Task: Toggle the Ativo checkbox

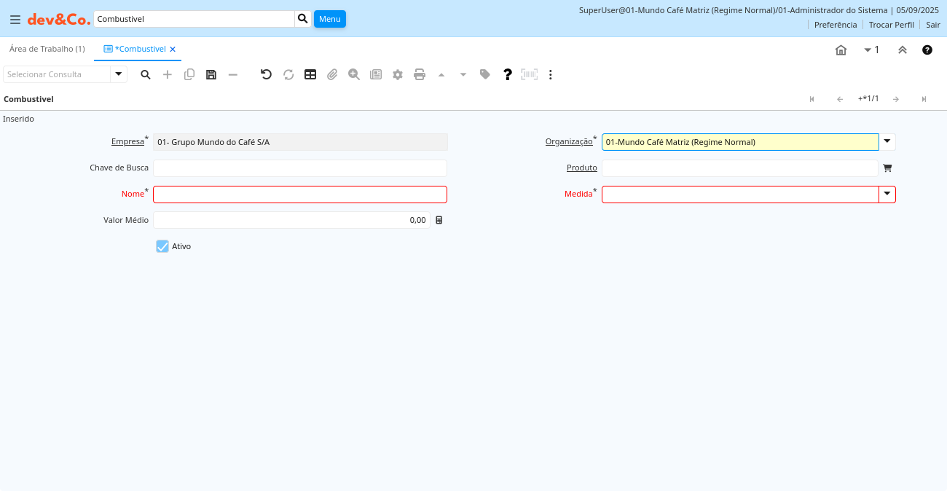Action: [162, 246]
